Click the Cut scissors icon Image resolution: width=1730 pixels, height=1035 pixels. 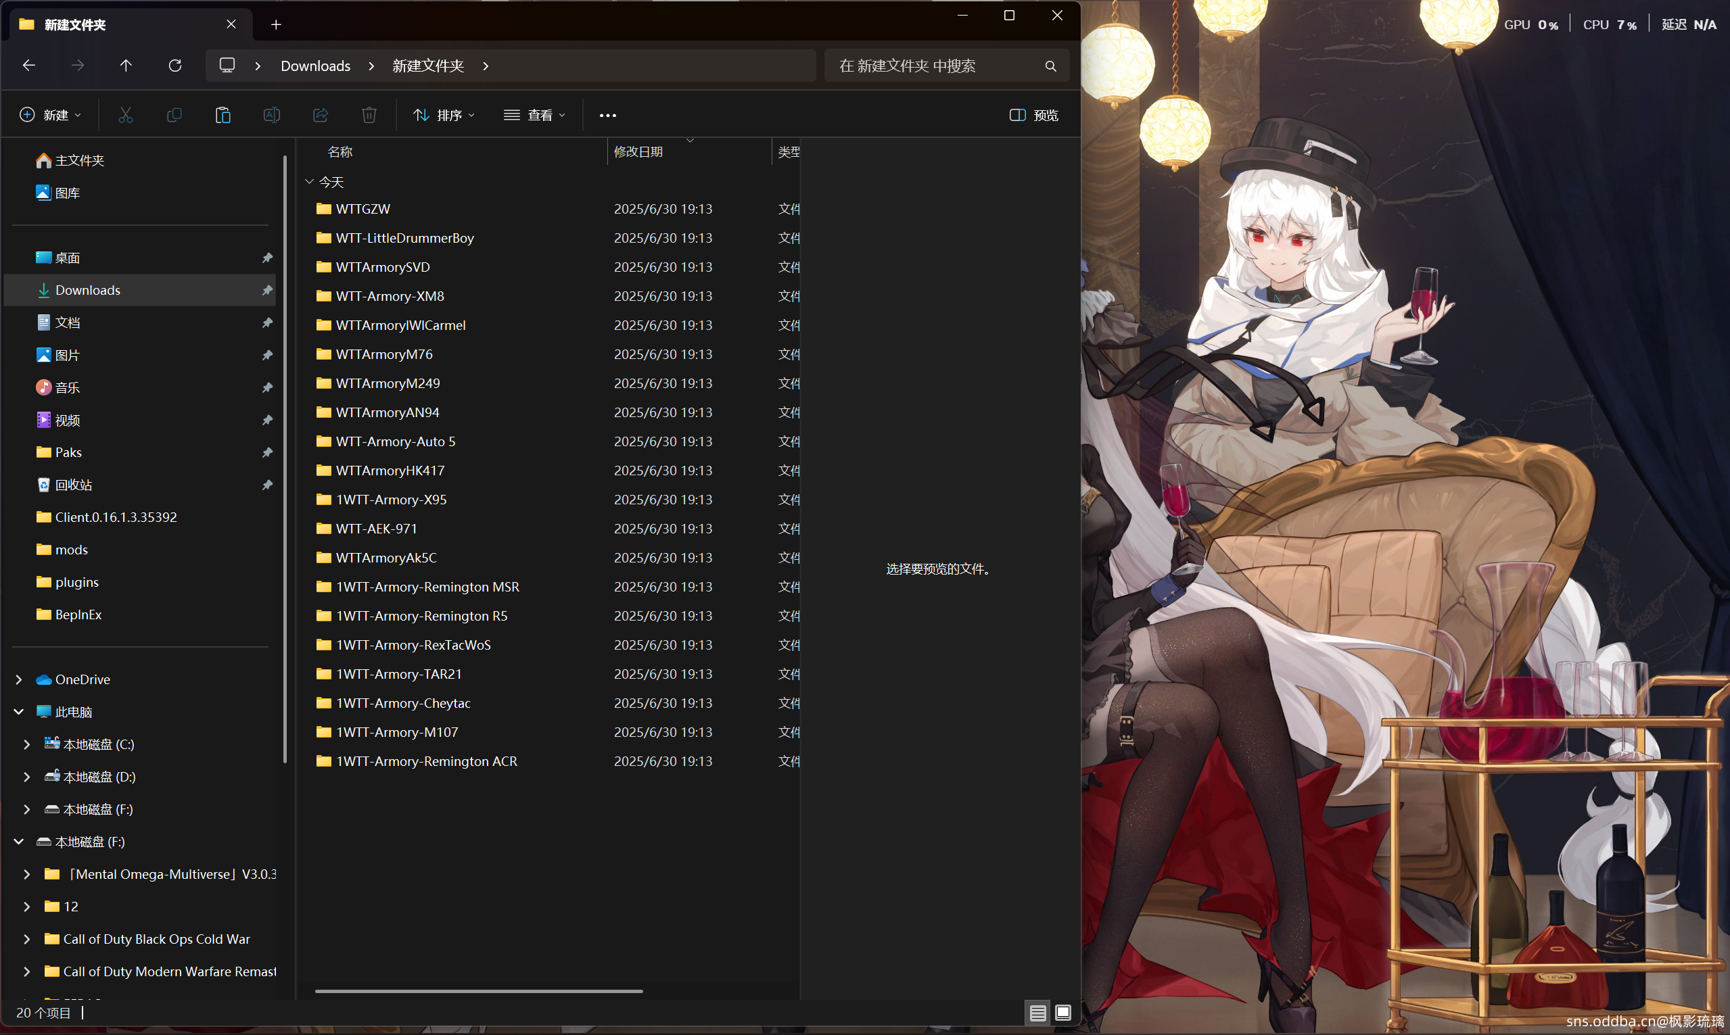point(126,115)
